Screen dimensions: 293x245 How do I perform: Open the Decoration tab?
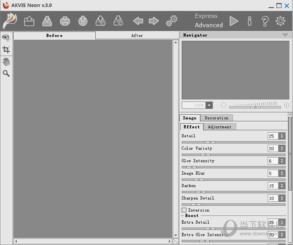click(x=217, y=118)
